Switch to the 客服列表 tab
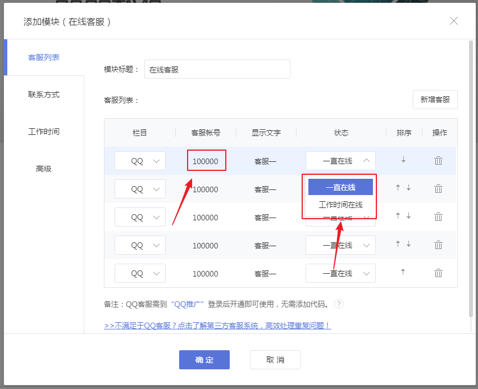This screenshot has height=389, width=478. click(x=44, y=57)
